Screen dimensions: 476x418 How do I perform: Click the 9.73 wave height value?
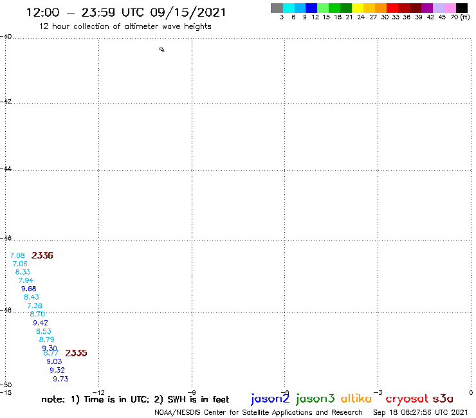pos(60,379)
